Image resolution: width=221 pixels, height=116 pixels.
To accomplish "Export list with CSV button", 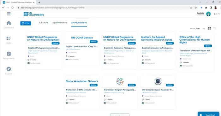I will pos(26,23).
